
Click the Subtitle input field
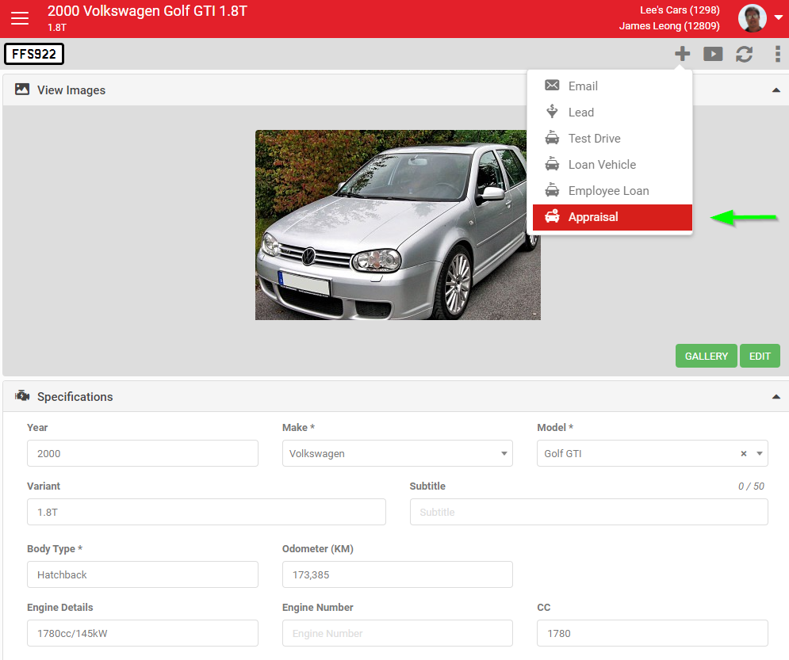pyautogui.click(x=588, y=512)
